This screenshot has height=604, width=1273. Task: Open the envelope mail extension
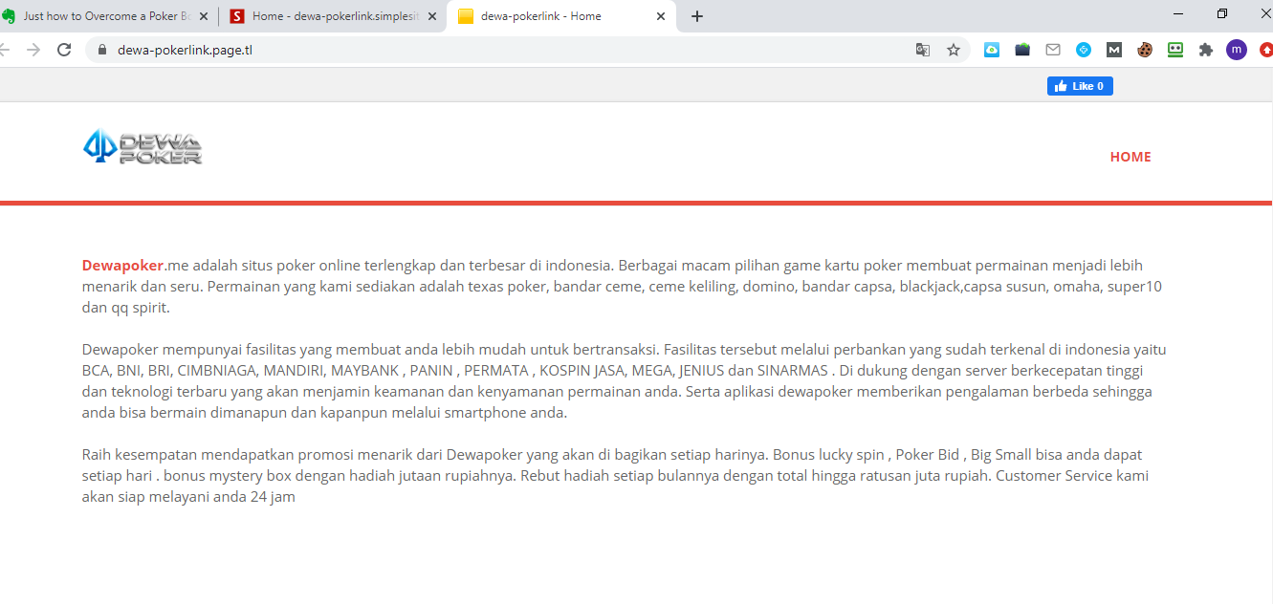tap(1053, 50)
